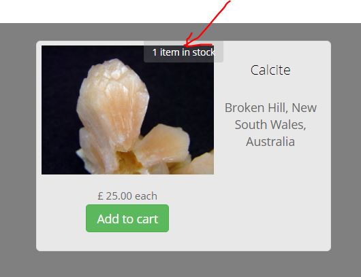Click the "Broken Hill, New" location line
The height and width of the screenshot is (277, 361).
[270, 108]
